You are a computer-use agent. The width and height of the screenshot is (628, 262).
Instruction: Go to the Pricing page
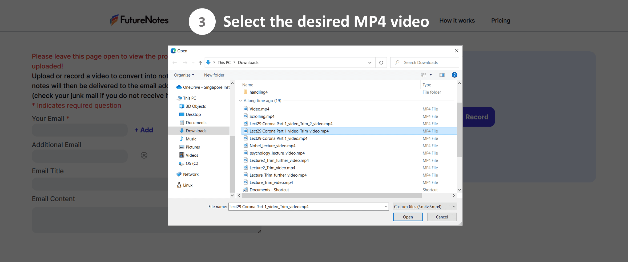click(501, 20)
